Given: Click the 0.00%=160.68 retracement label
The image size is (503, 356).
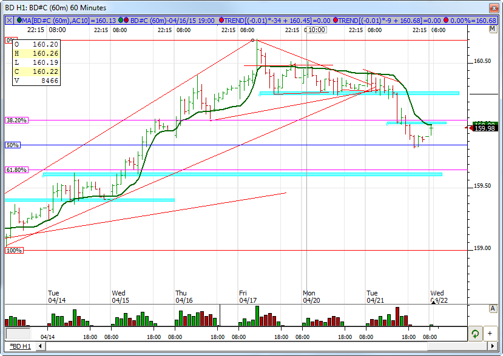Looking at the screenshot, I should click(x=473, y=21).
